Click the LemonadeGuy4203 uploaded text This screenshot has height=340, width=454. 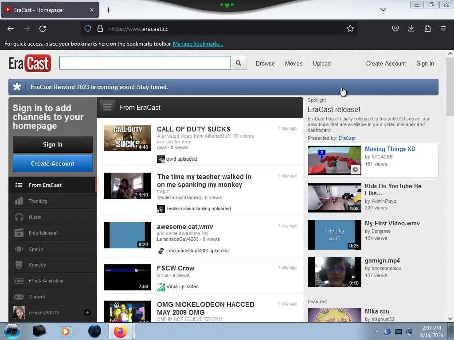point(197,251)
